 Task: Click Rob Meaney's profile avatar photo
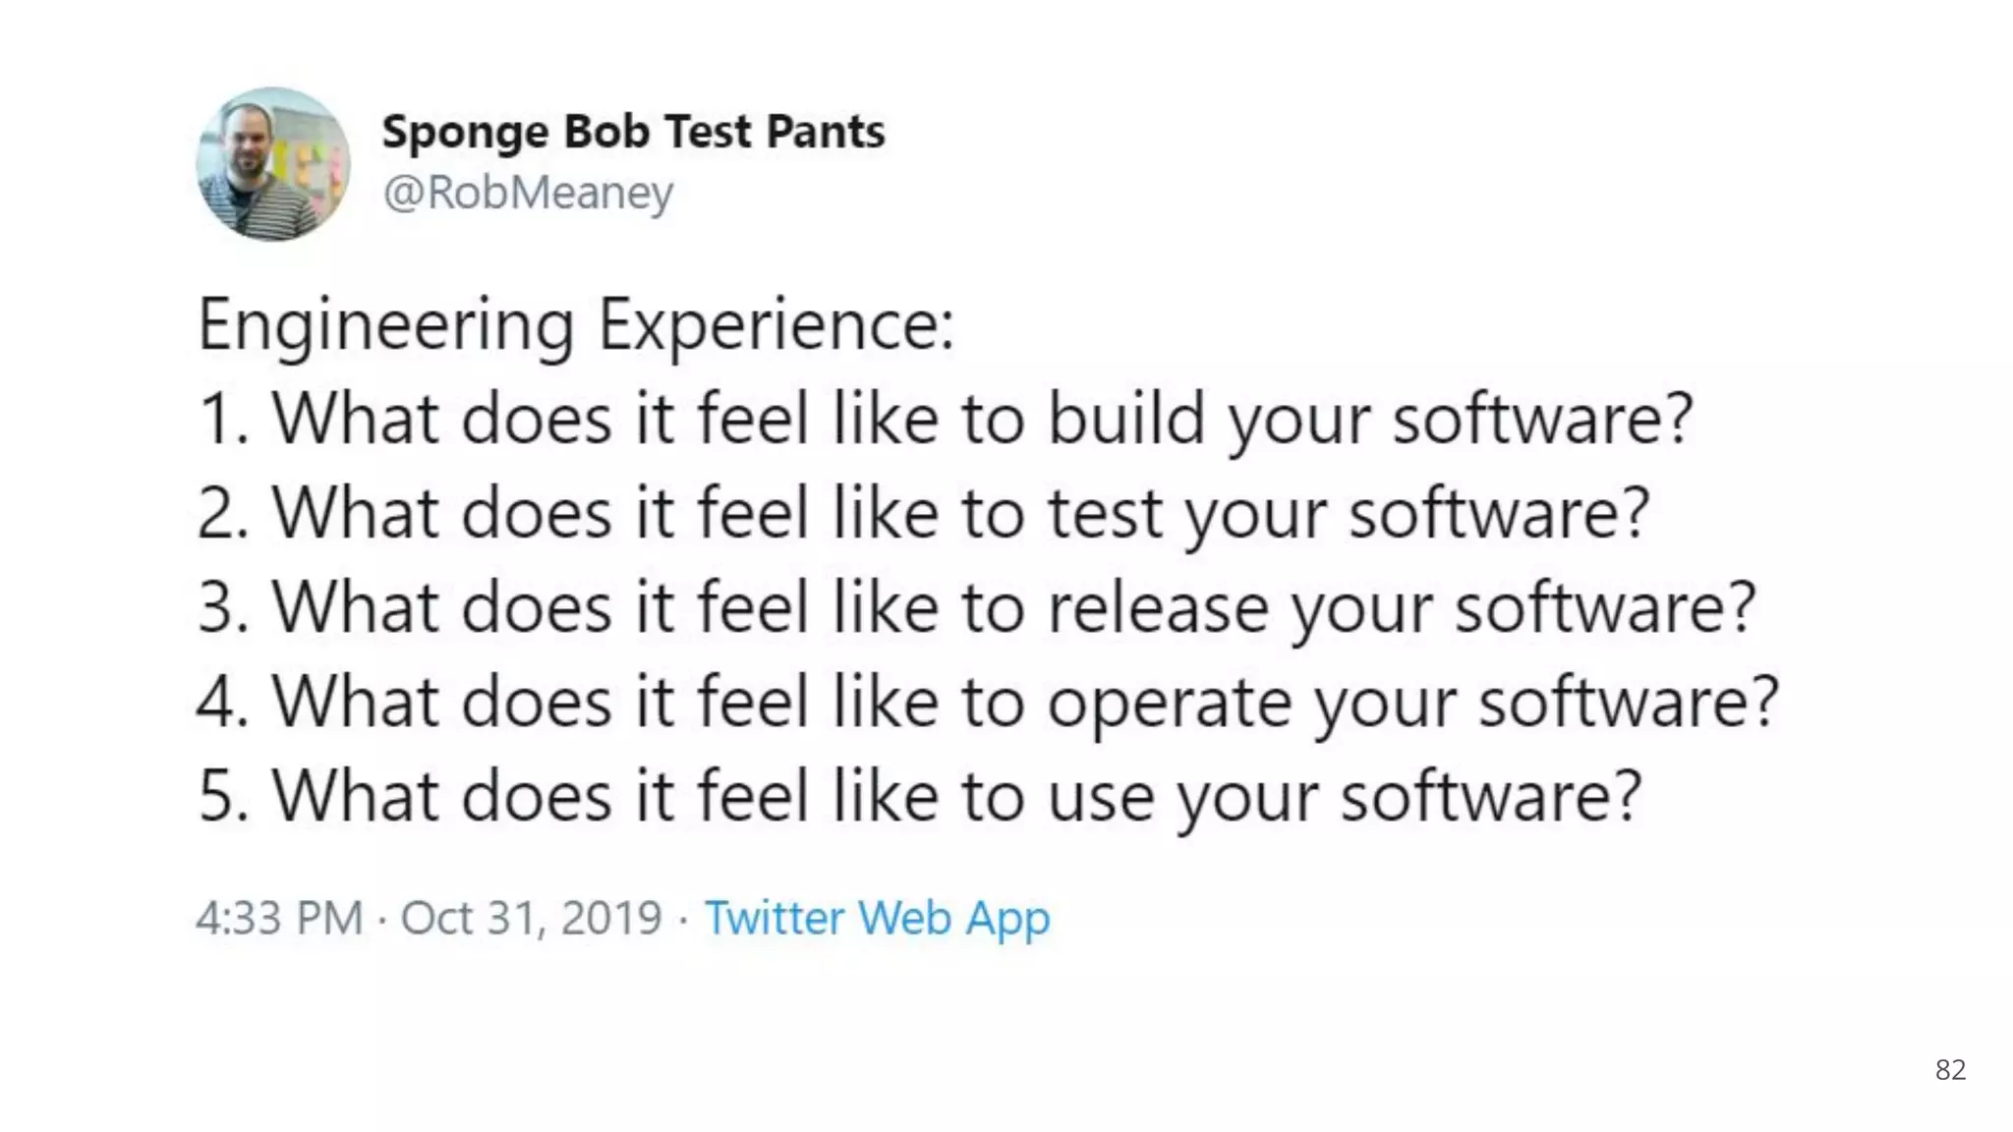click(273, 164)
